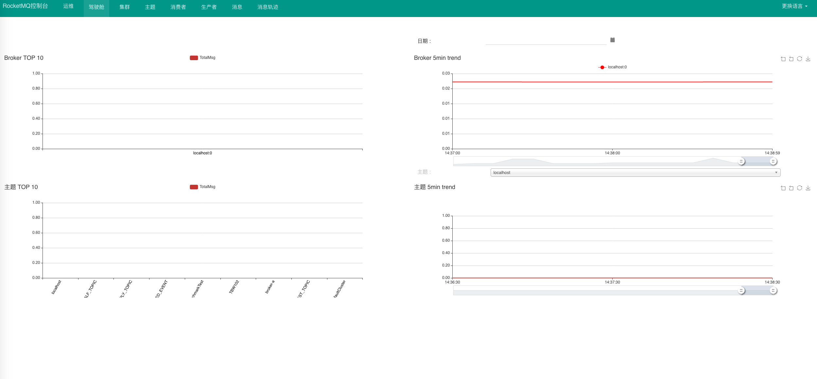Screen dimensions: 817x379
Task: Click the TBW102 axis label in 主题 TOP 10
Action: (x=234, y=287)
